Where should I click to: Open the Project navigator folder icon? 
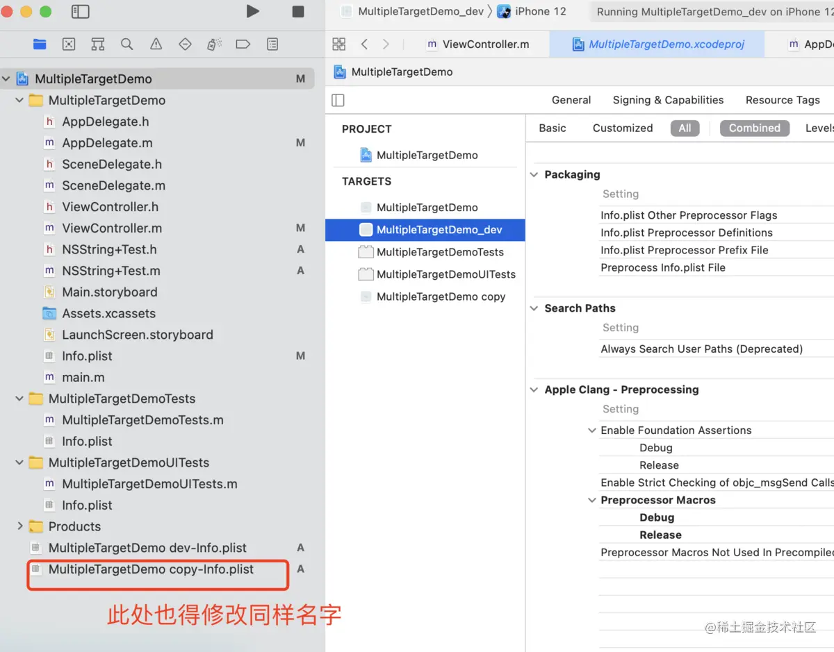coord(40,44)
